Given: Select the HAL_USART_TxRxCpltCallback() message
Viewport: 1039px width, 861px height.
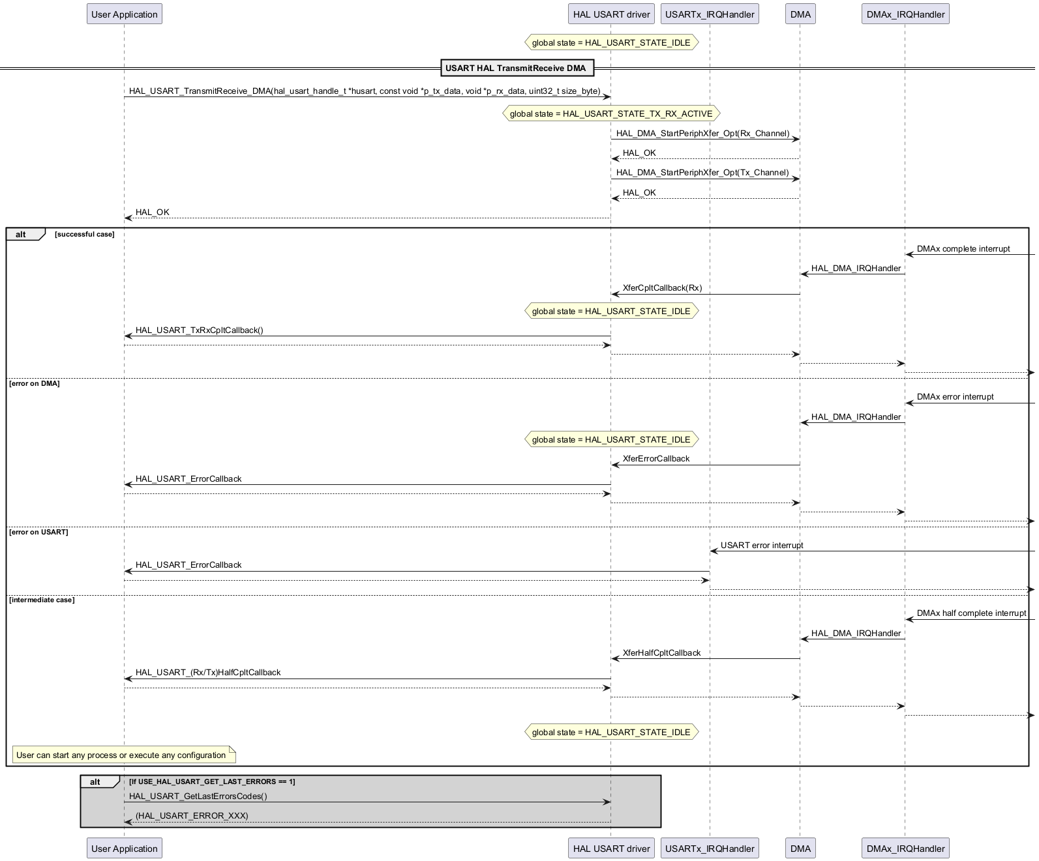Looking at the screenshot, I should pos(200,330).
